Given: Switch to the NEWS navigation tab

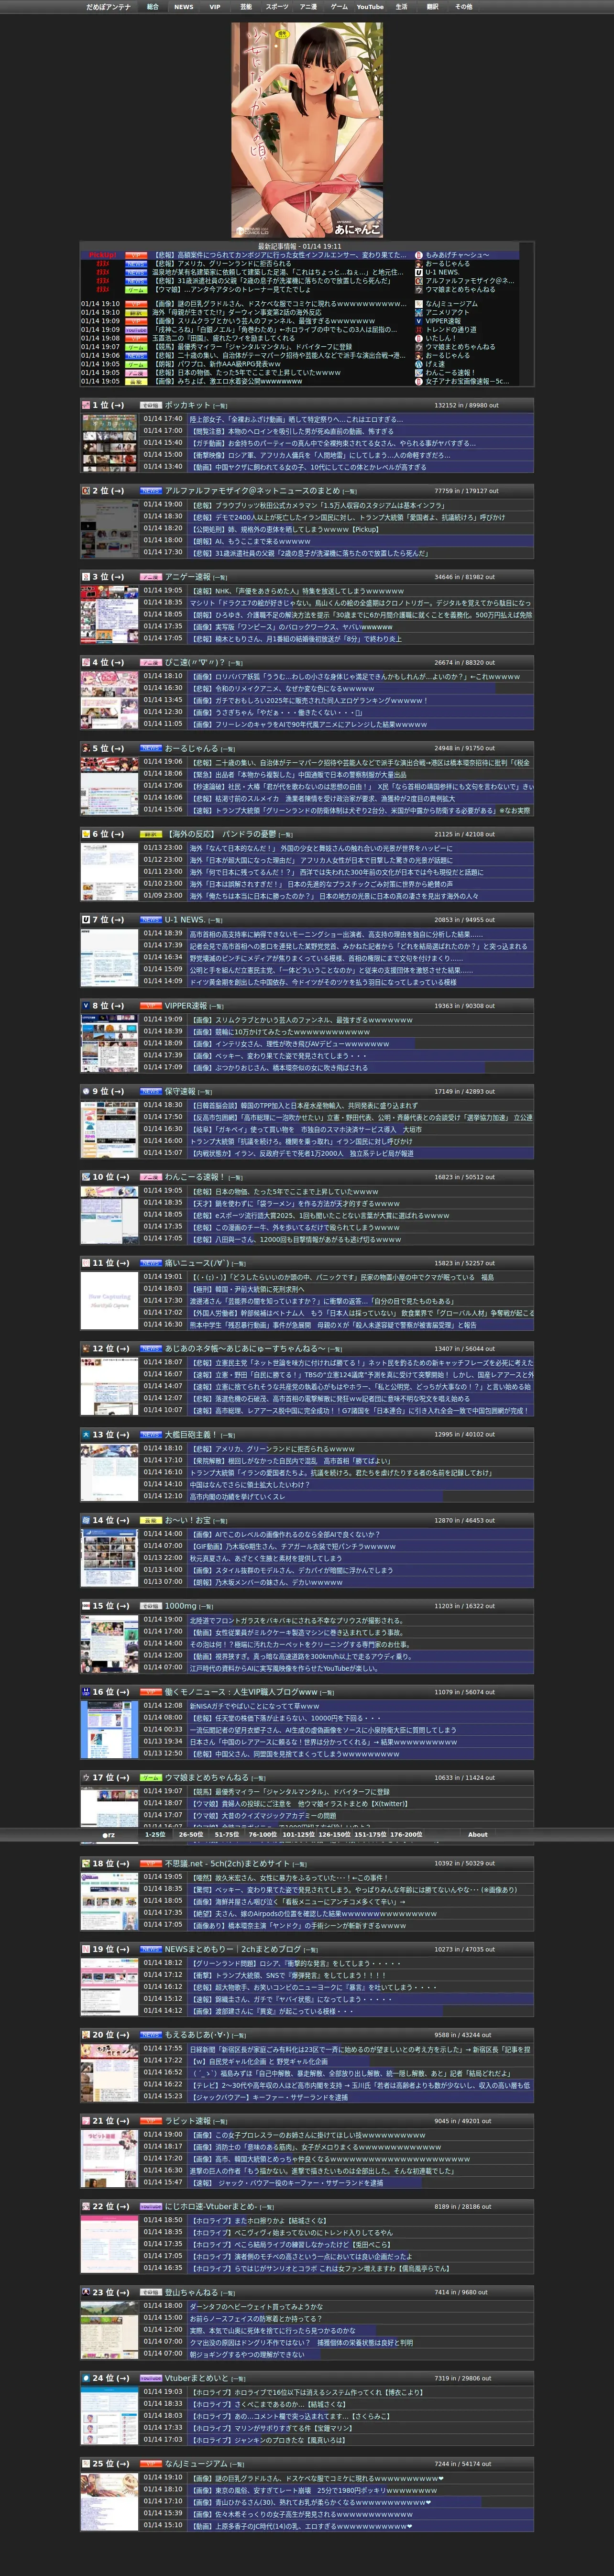Looking at the screenshot, I should [x=184, y=7].
